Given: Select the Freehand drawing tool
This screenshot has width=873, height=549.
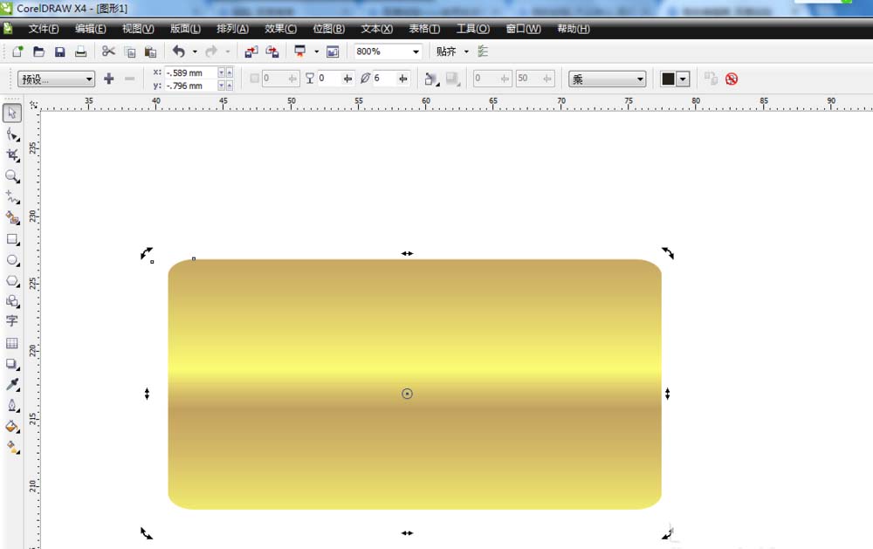Looking at the screenshot, I should click(x=12, y=197).
